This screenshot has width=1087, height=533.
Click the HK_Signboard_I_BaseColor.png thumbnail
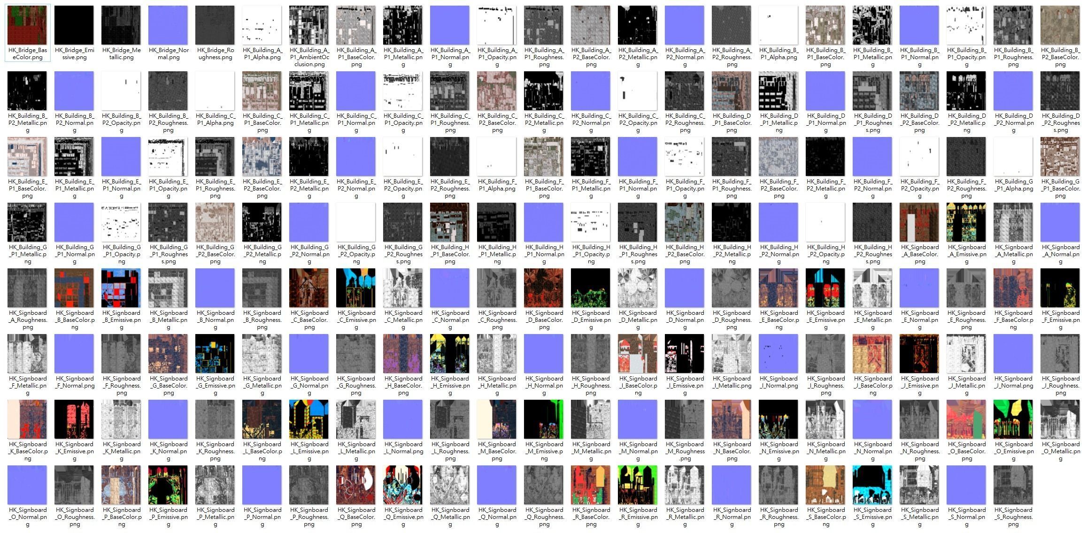click(638, 354)
